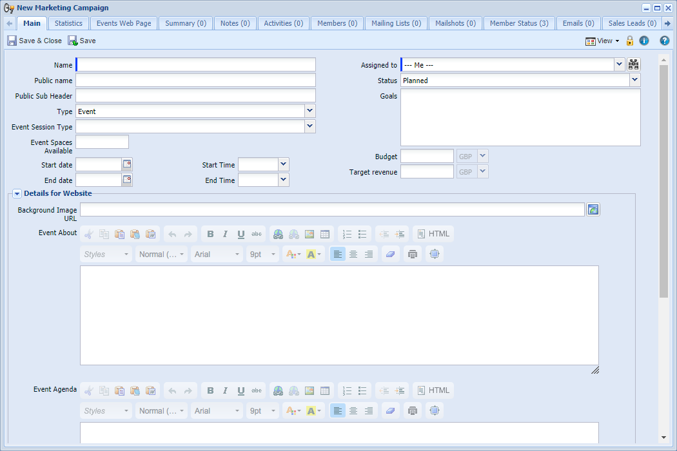
Task: Expand the Event Session Type dropdown
Action: [309, 126]
